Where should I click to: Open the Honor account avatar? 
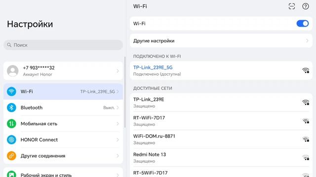[x=13, y=71]
